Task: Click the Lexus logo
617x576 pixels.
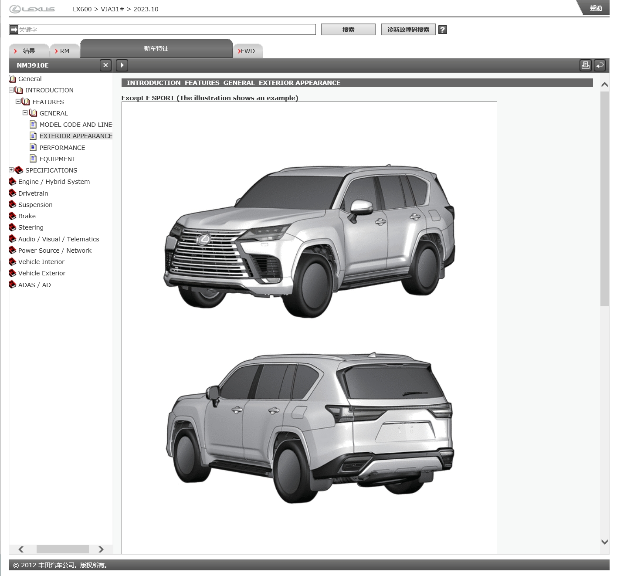Action: pyautogui.click(x=33, y=9)
